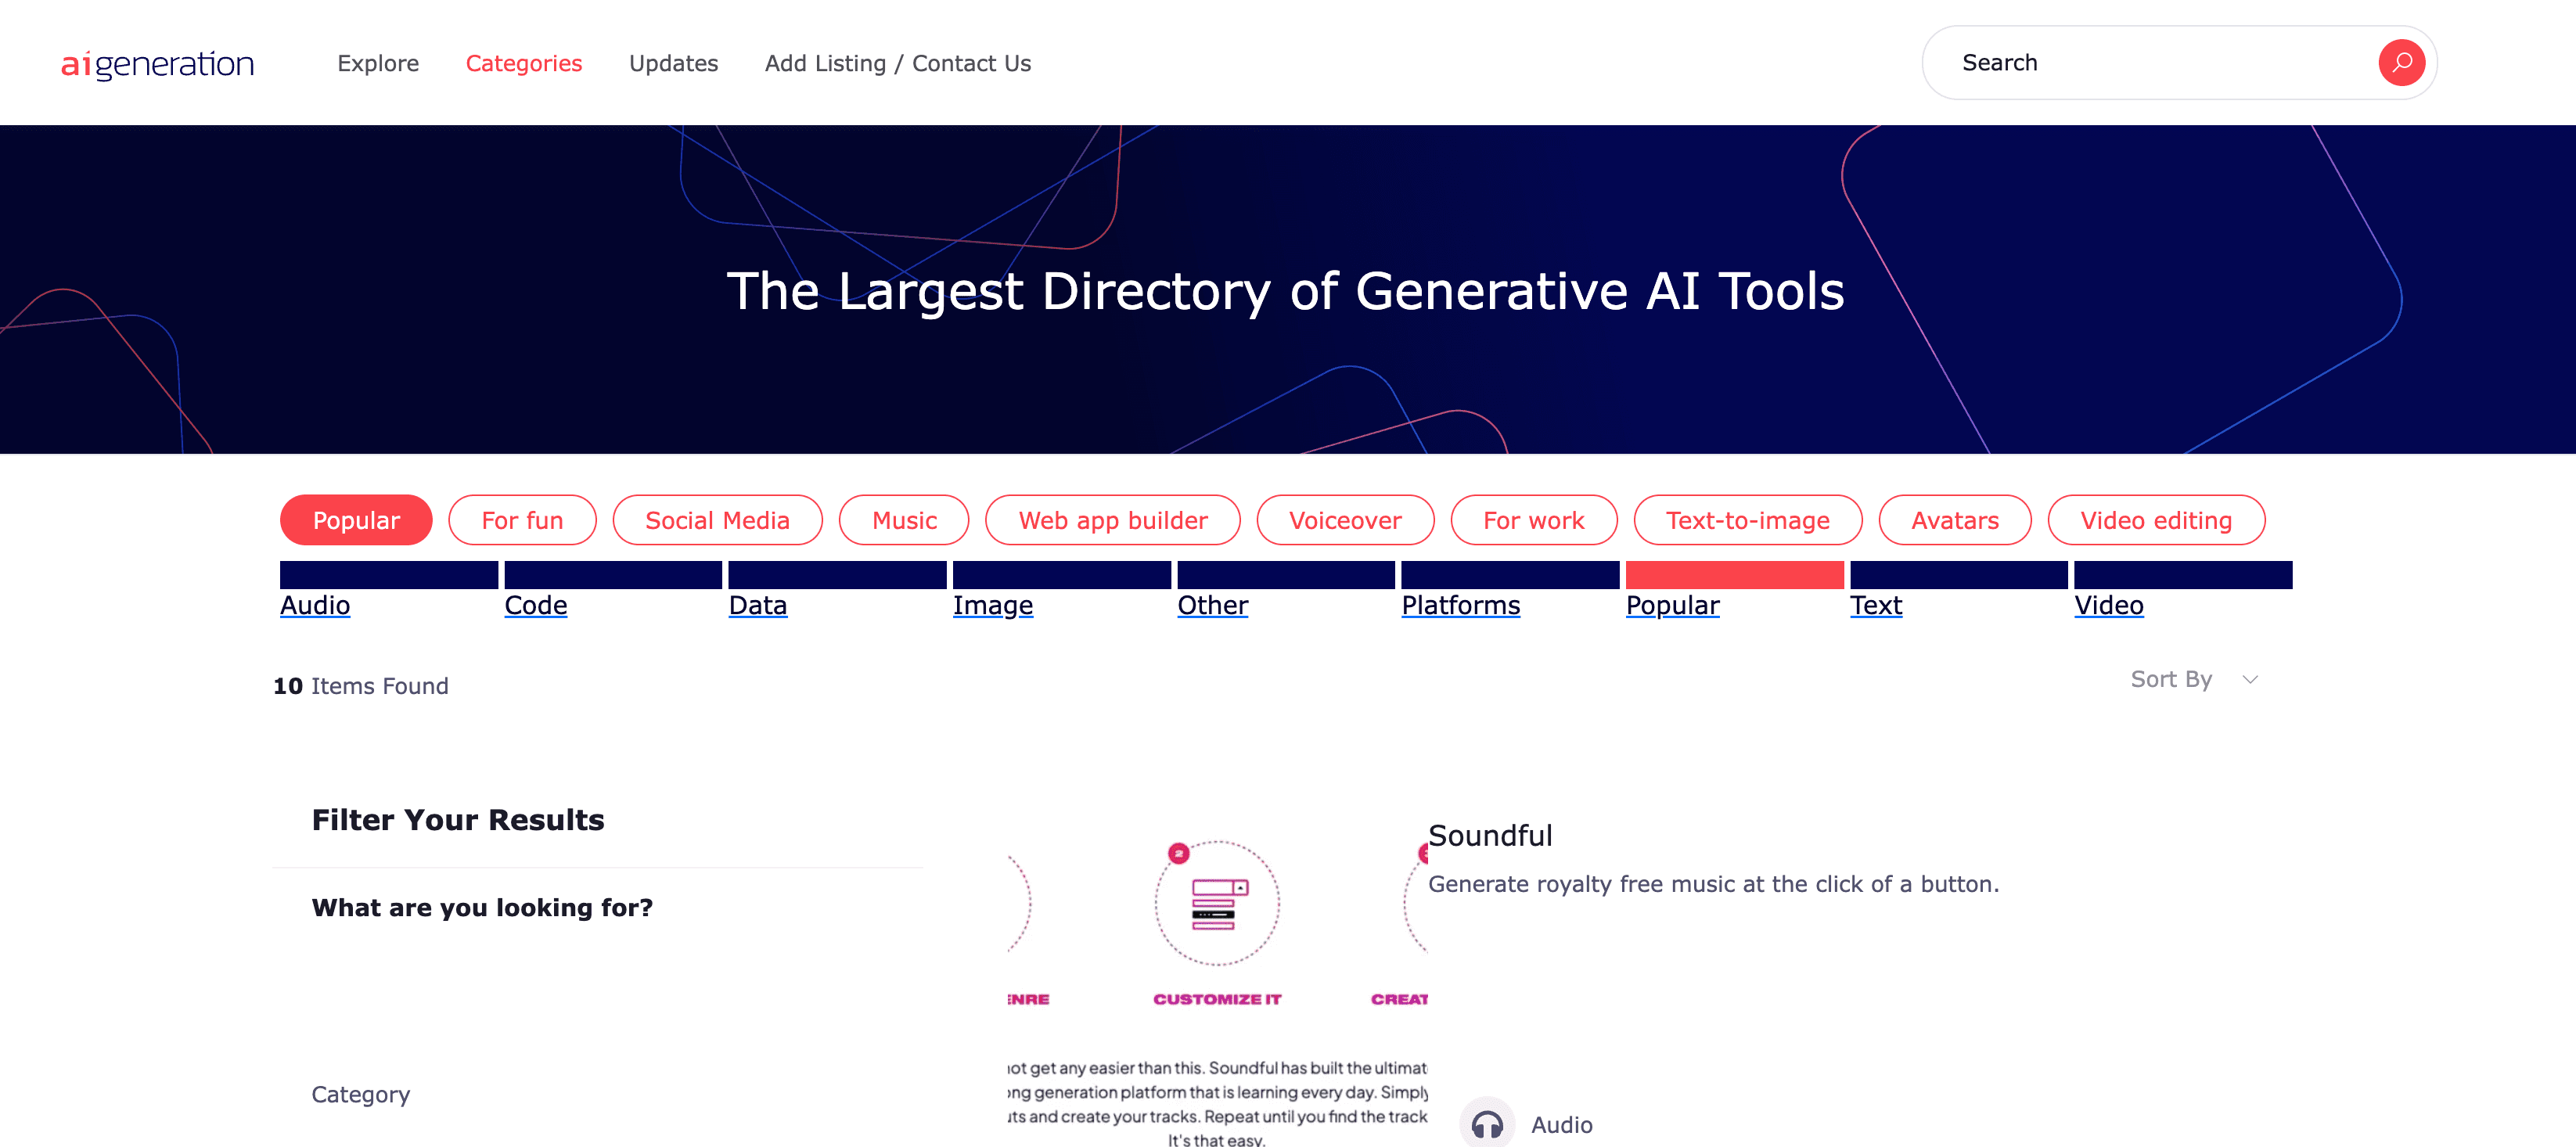
Task: Open the Popular category underlined link
Action: click(1673, 605)
